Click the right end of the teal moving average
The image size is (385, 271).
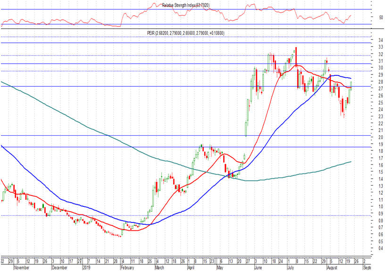[351, 162]
